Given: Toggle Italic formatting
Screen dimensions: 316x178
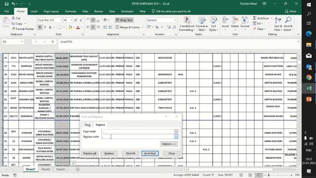Looking at the screenshot, I should pos(45,27).
